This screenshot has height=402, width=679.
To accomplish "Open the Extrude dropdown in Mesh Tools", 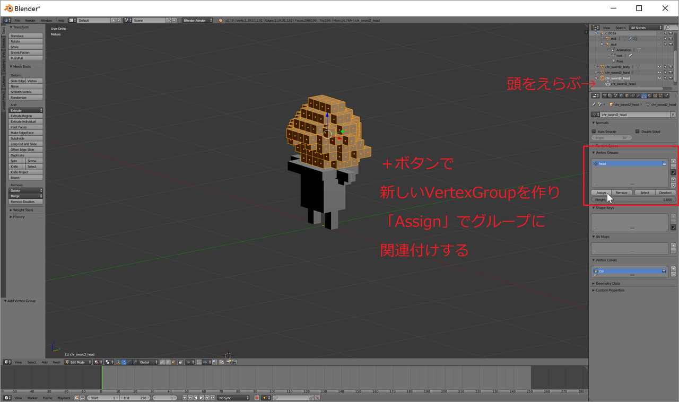I will [x=26, y=110].
